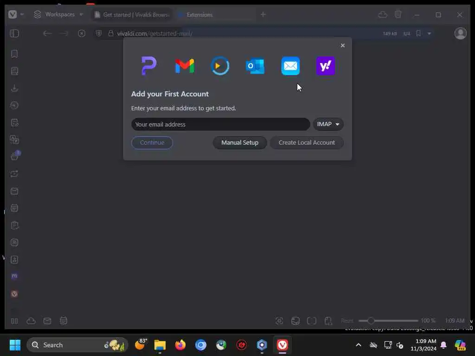Open the Feeds panel

14,242
